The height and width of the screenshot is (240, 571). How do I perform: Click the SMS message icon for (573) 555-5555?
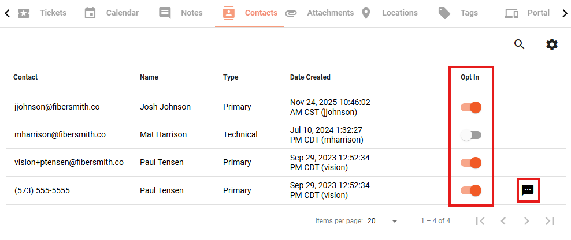click(528, 190)
